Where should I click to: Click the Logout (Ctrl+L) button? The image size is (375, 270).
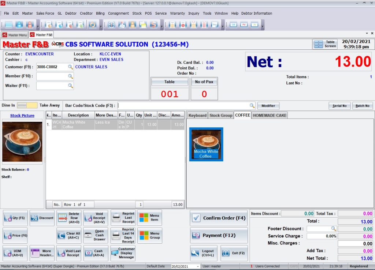pos(204,253)
